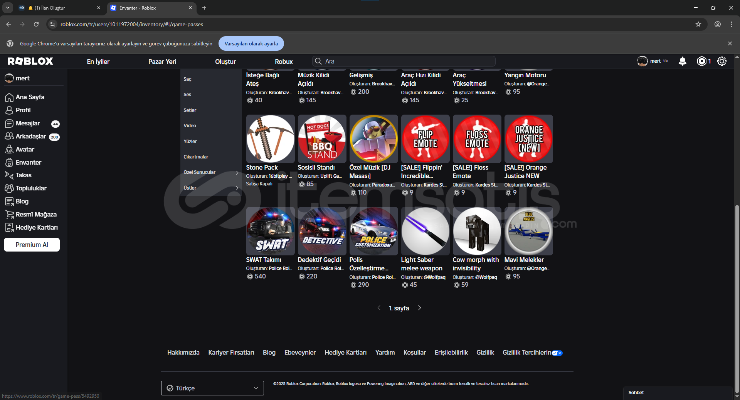Select the Robux nav item
740x400 pixels.
coord(284,62)
